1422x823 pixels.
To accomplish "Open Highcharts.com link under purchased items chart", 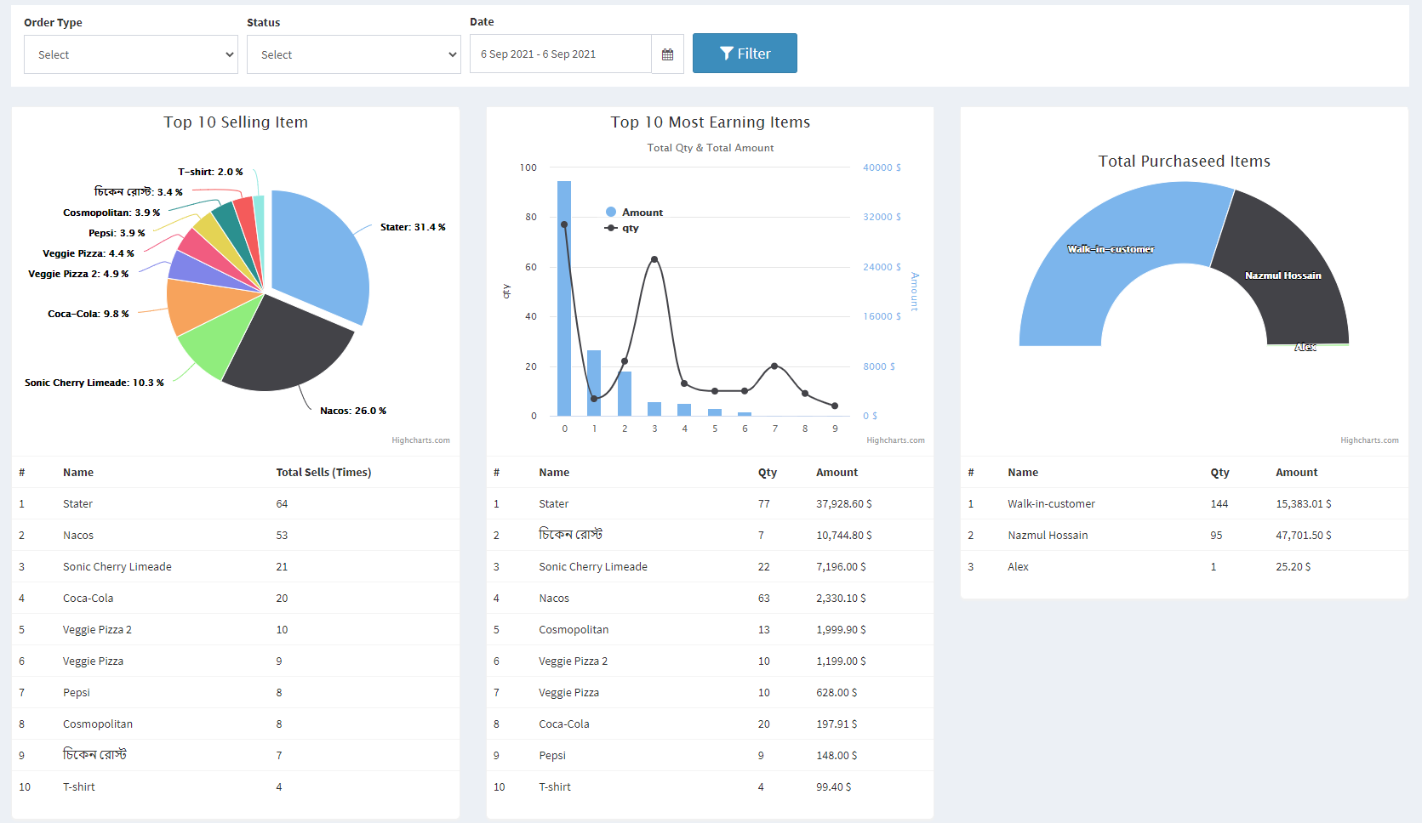I will 1369,440.
